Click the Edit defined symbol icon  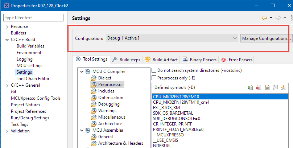tap(267, 87)
